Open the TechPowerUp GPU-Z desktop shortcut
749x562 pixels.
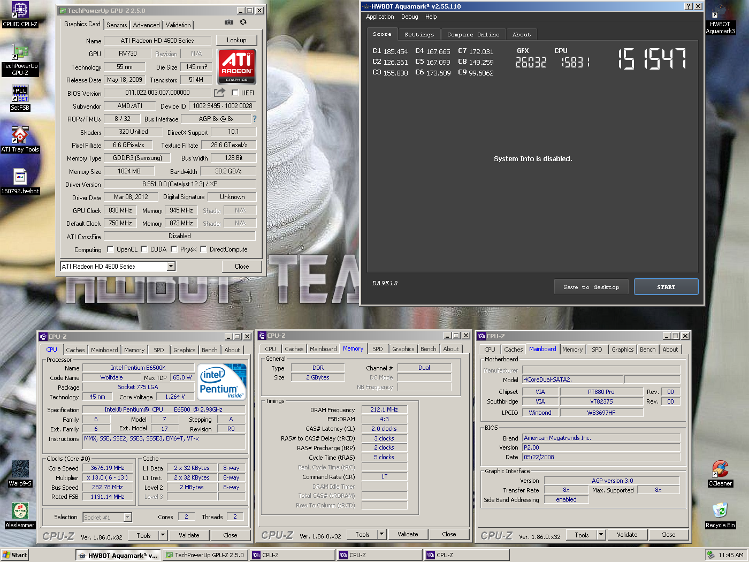click(20, 59)
